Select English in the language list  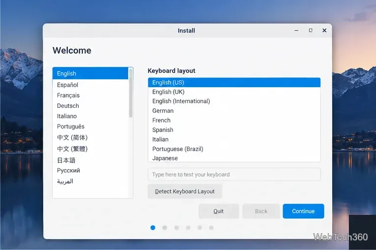[90, 73]
